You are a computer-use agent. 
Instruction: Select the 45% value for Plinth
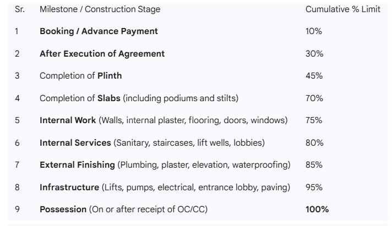coord(314,76)
